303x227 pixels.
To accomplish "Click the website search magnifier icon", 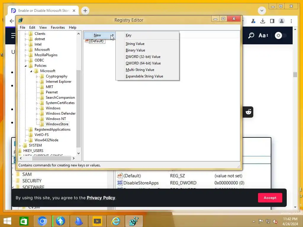I will click(251, 35).
